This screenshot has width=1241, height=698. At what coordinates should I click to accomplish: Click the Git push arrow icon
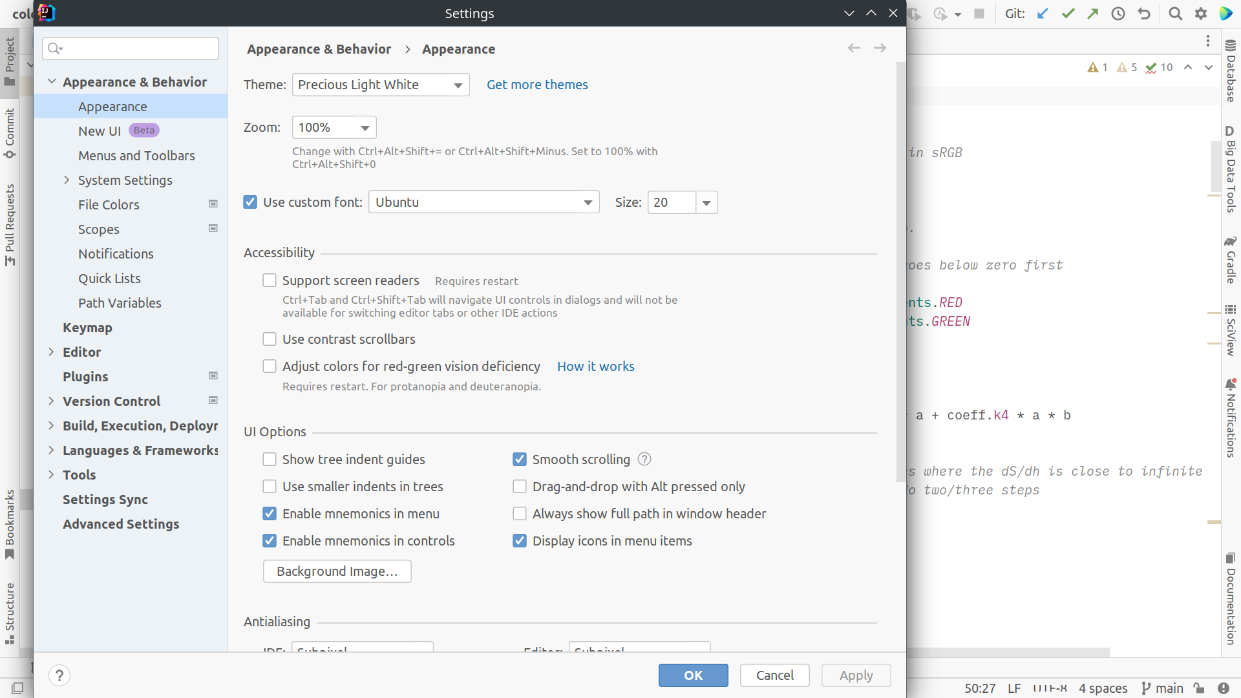pos(1093,14)
